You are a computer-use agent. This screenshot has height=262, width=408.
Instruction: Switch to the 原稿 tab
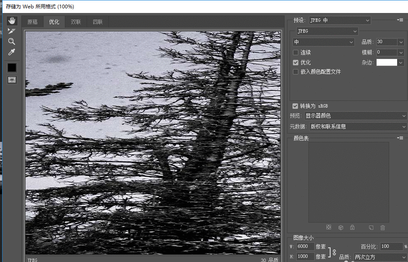(32, 22)
